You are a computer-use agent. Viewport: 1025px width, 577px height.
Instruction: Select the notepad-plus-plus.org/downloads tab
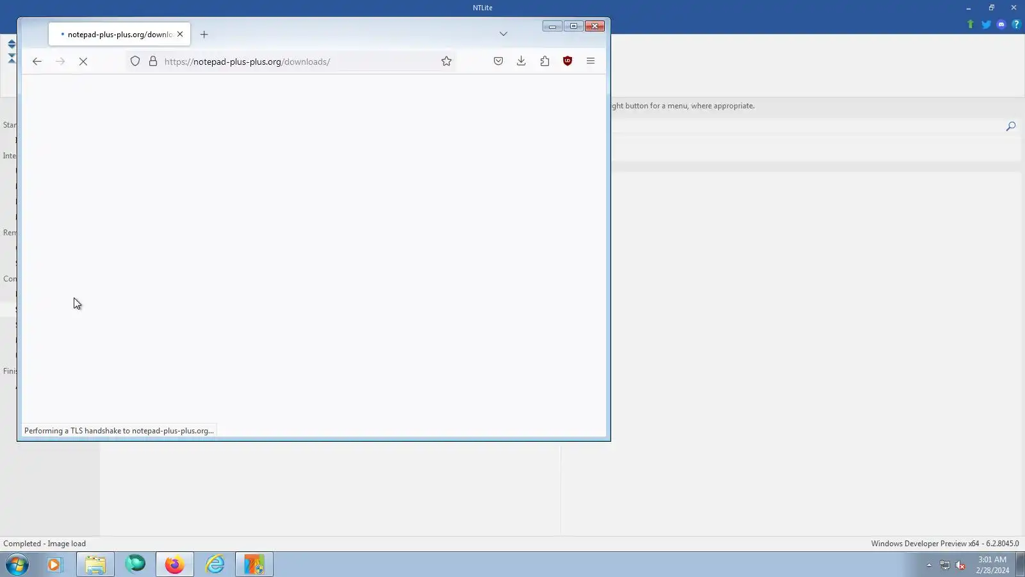tap(119, 35)
